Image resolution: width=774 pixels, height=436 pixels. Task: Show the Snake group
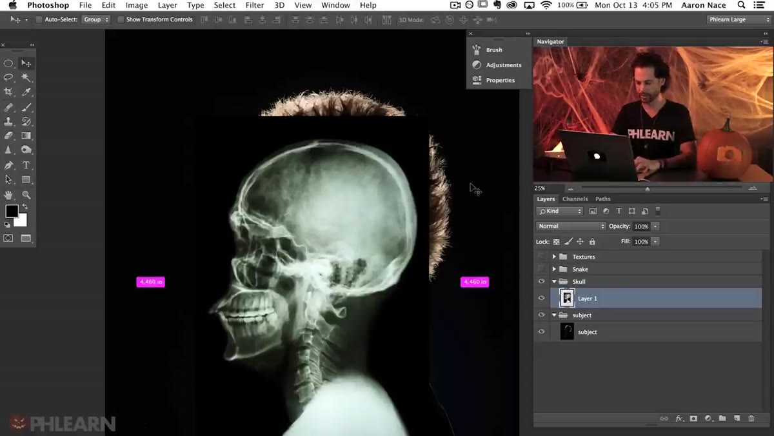541,269
